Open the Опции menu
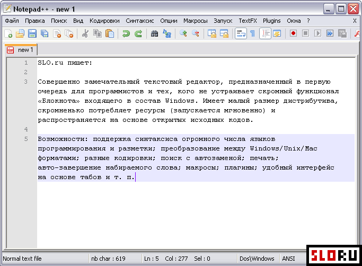 [169, 21]
